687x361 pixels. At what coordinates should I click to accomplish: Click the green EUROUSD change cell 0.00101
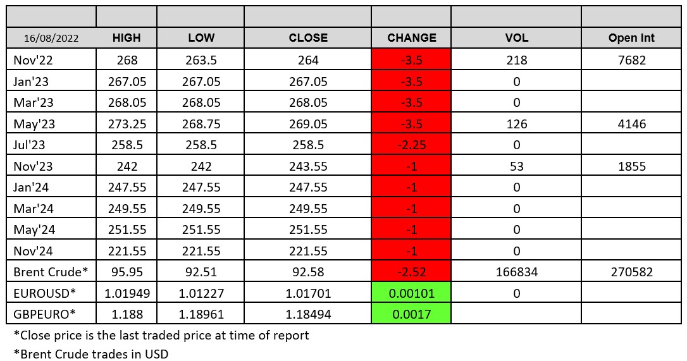411,293
